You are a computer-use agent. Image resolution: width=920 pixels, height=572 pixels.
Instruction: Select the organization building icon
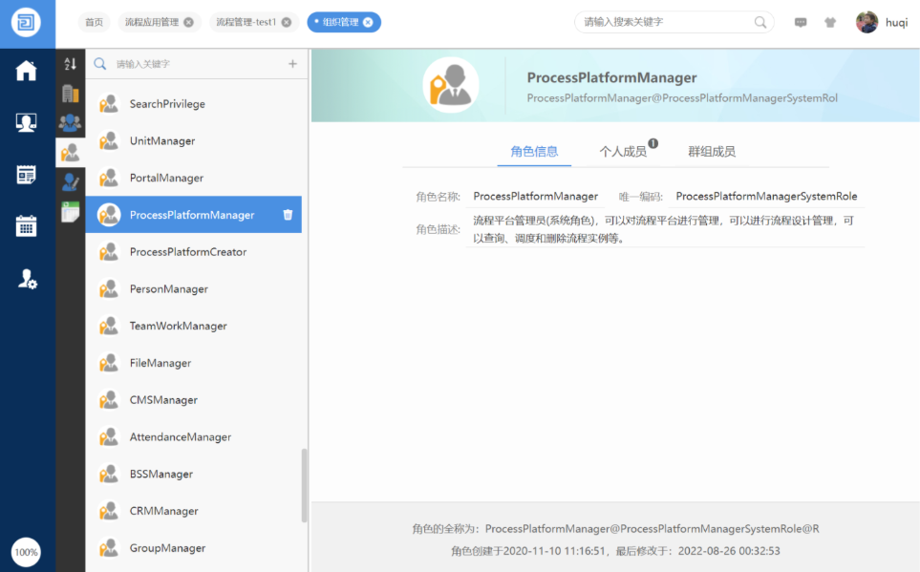tap(70, 94)
